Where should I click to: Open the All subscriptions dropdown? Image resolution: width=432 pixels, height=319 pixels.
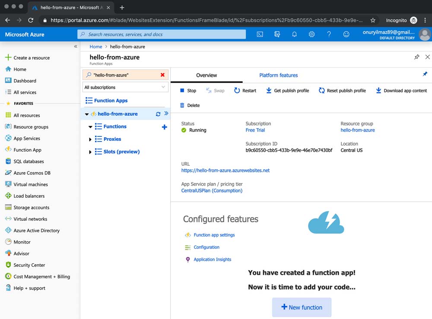125,87
